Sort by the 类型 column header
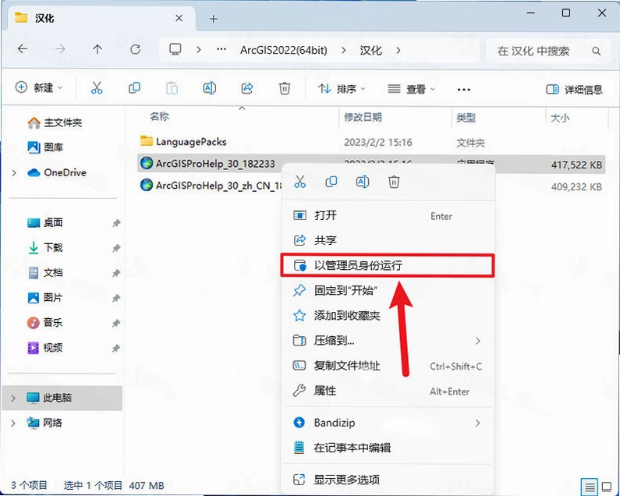The width and height of the screenshot is (620, 496). [466, 118]
